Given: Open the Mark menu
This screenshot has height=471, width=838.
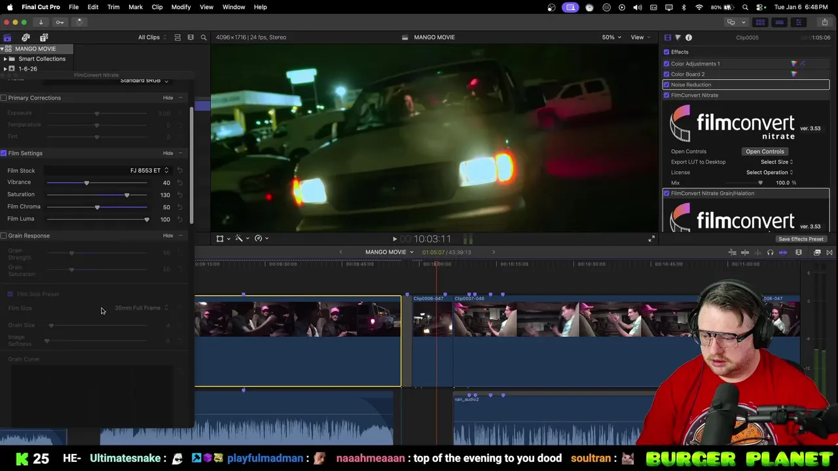Looking at the screenshot, I should click(x=136, y=7).
